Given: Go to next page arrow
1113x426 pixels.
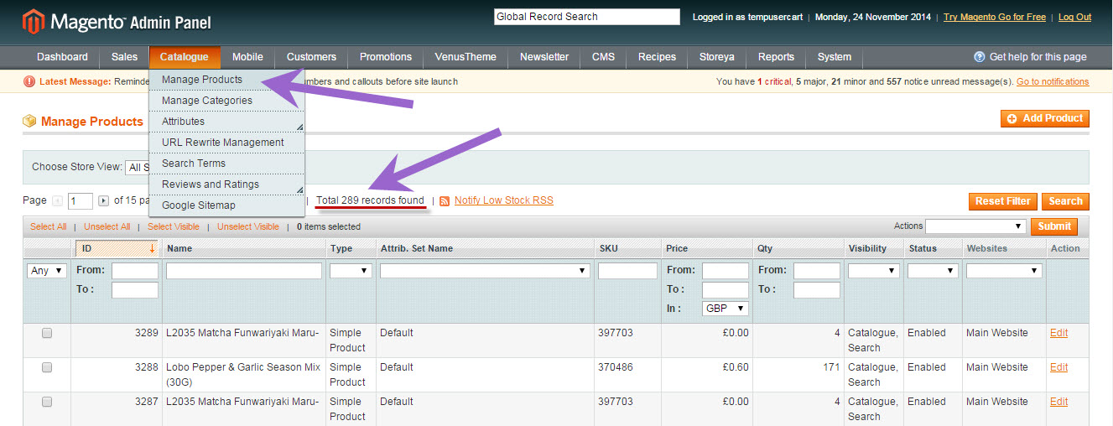Looking at the screenshot, I should click(x=104, y=201).
